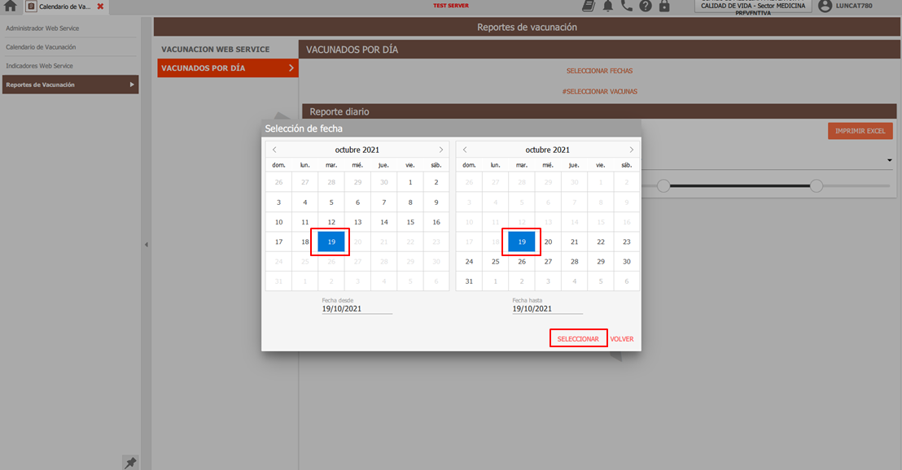Go to next month in left calendar
This screenshot has width=902, height=470.
(441, 150)
